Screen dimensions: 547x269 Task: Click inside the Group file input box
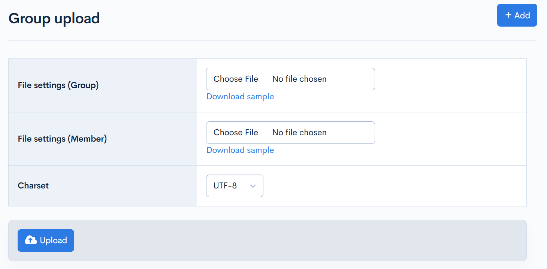point(318,79)
